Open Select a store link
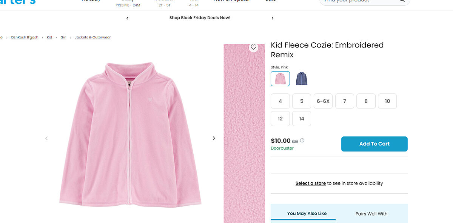The image size is (453, 223). tap(310, 183)
